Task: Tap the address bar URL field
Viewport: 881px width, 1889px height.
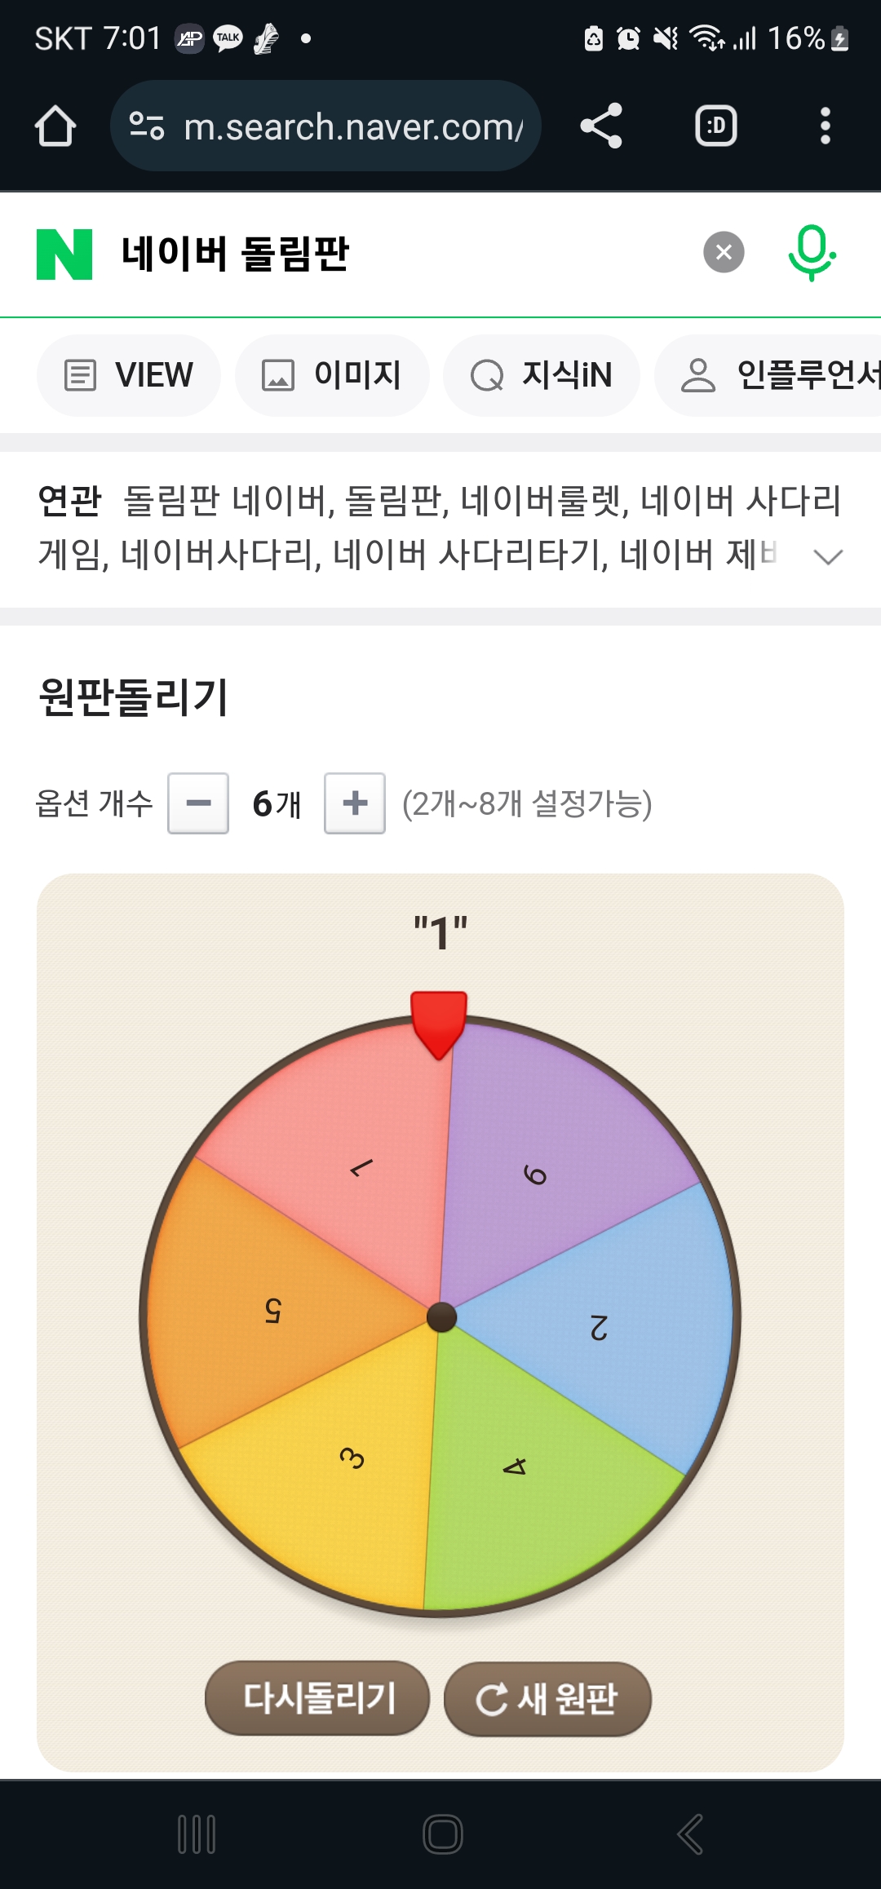Action: coord(352,126)
